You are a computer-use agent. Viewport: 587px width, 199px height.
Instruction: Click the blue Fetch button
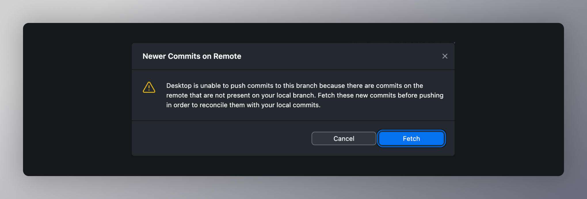[411, 138]
